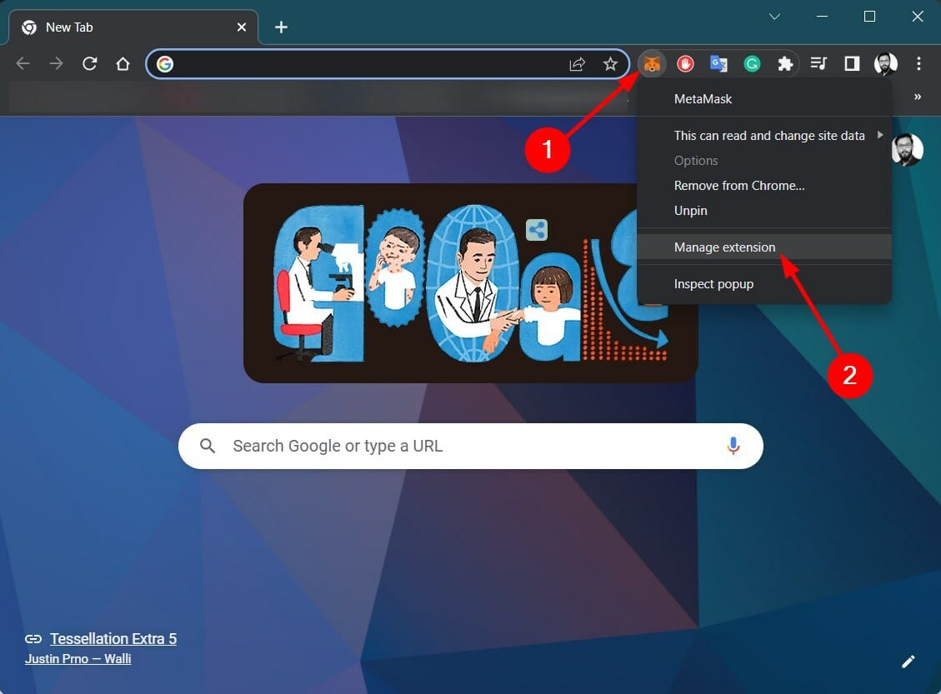941x694 pixels.
Task: Expand the site data access submenu
Action: (x=879, y=135)
